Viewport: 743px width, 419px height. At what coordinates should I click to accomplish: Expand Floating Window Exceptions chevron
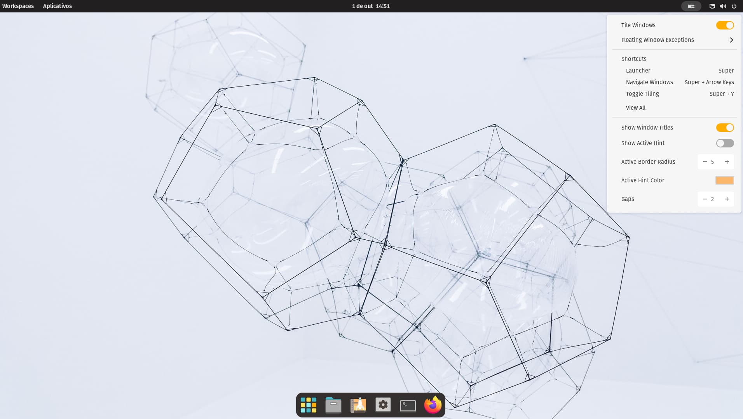[x=731, y=40]
